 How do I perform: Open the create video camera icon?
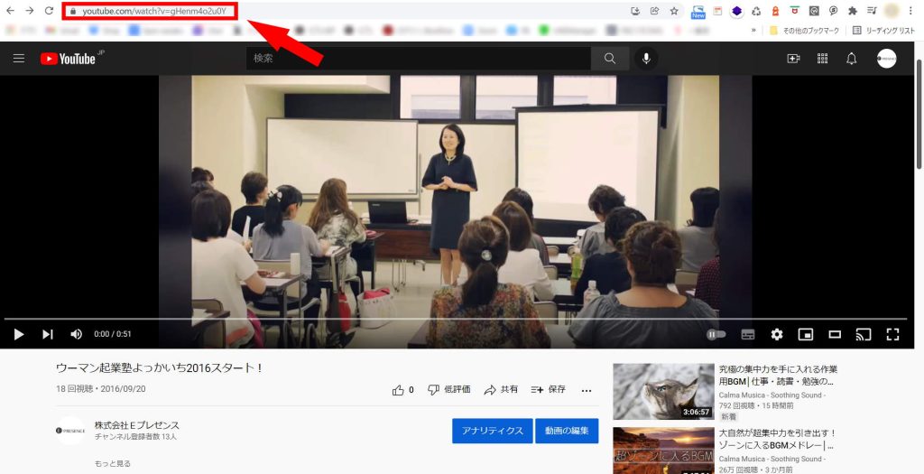click(x=794, y=59)
